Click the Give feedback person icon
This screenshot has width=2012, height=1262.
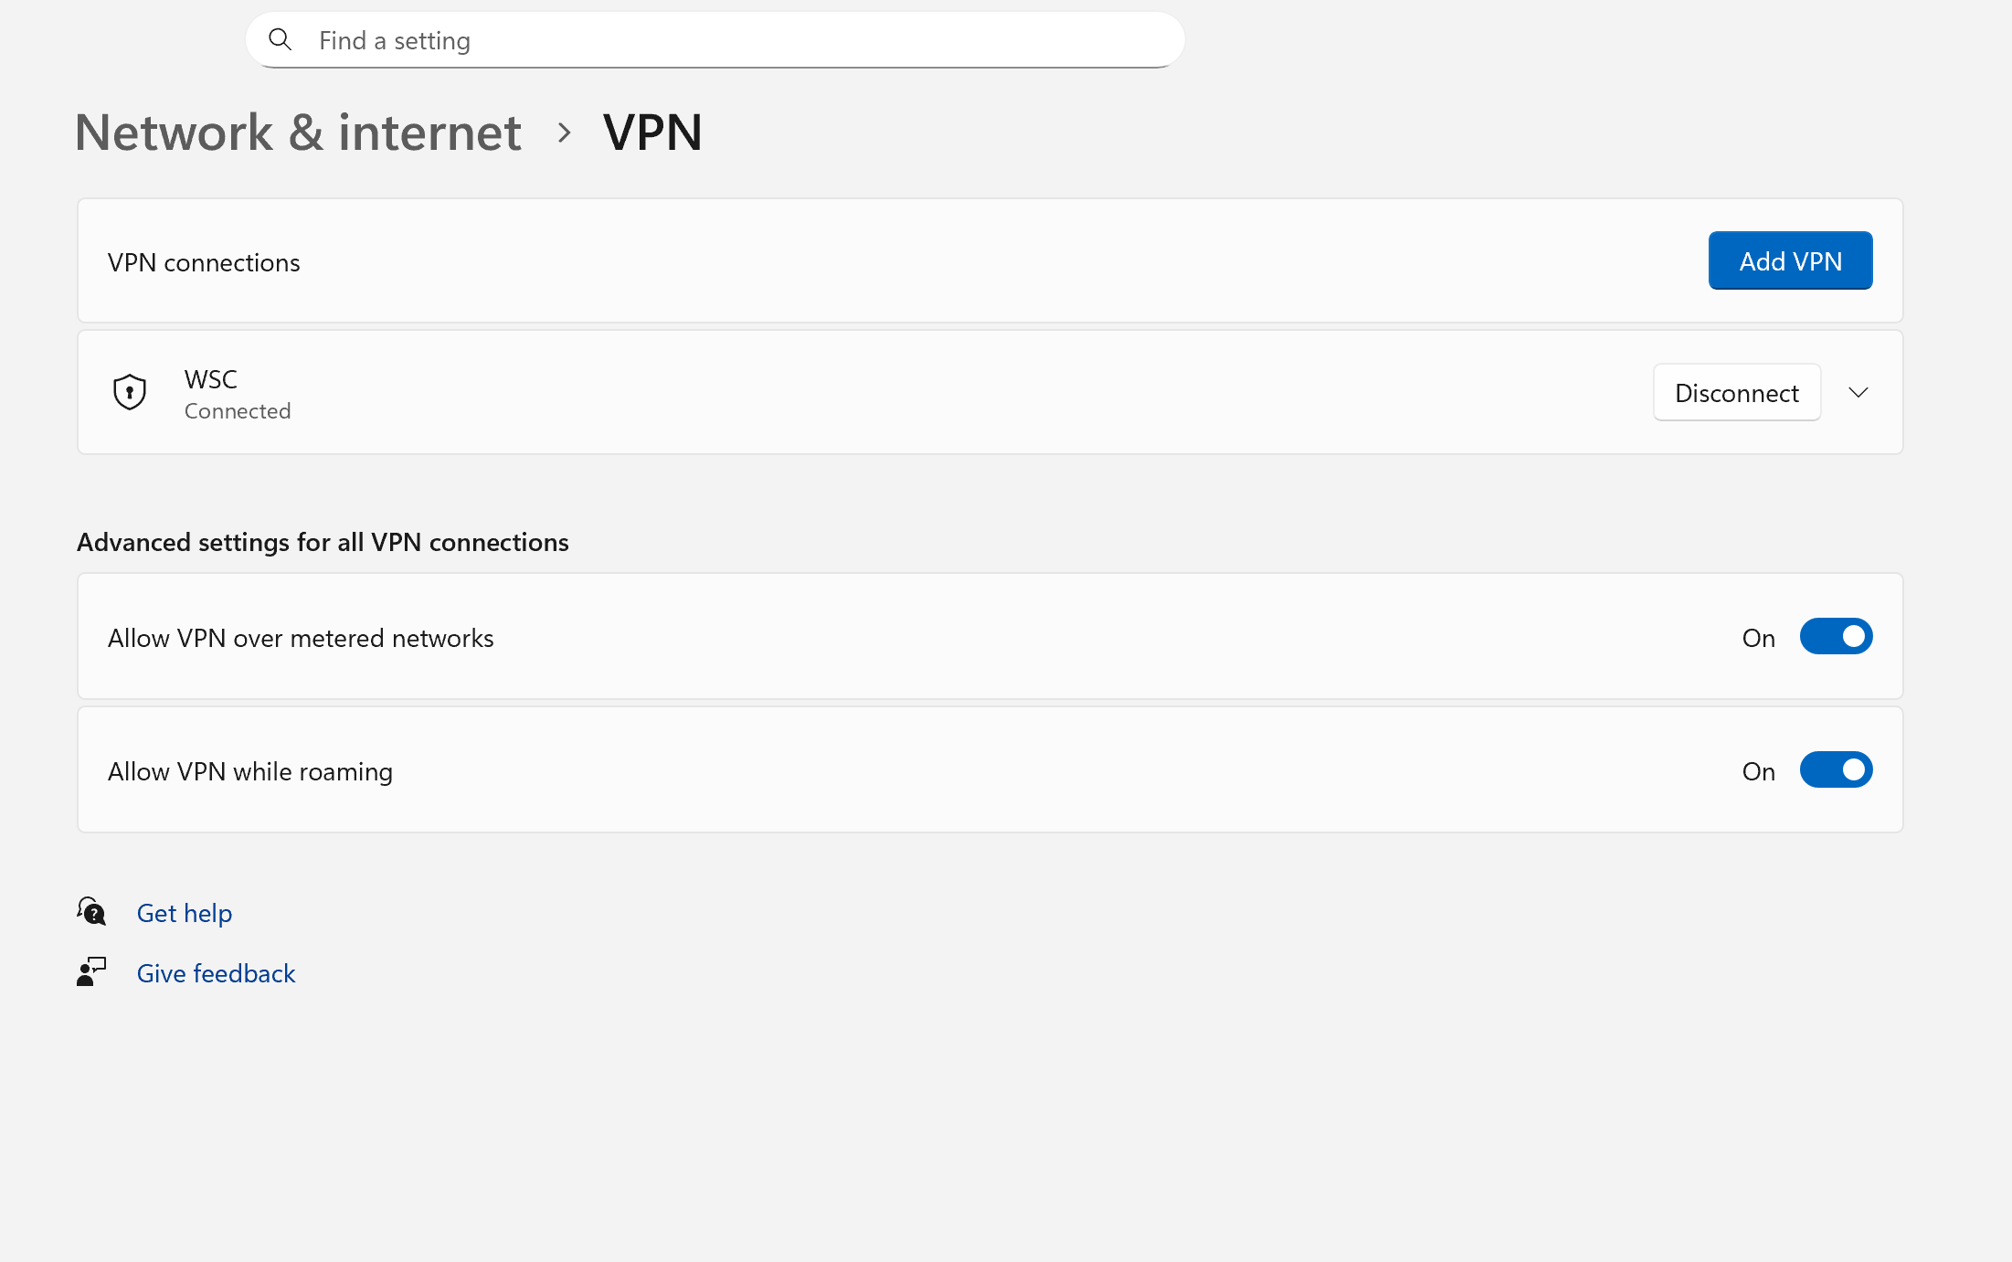91,971
